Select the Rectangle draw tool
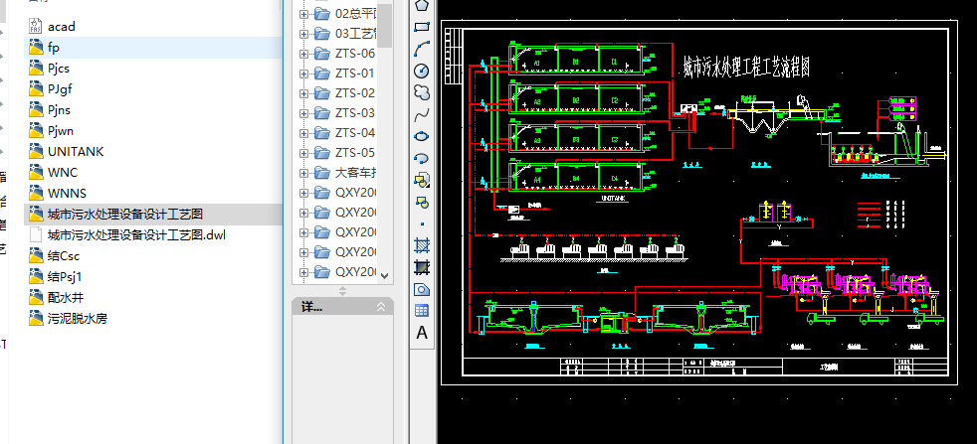This screenshot has height=444, width=977. [x=422, y=27]
